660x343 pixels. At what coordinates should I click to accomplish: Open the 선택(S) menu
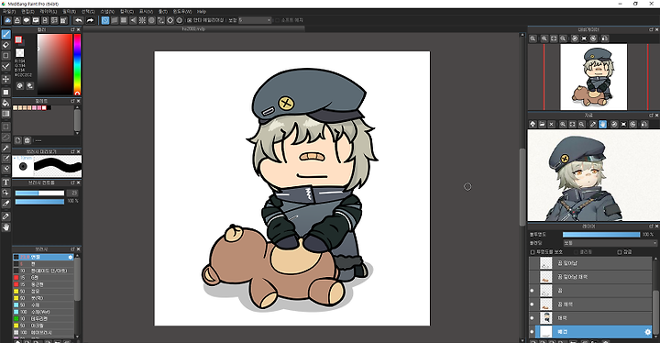tap(88, 12)
